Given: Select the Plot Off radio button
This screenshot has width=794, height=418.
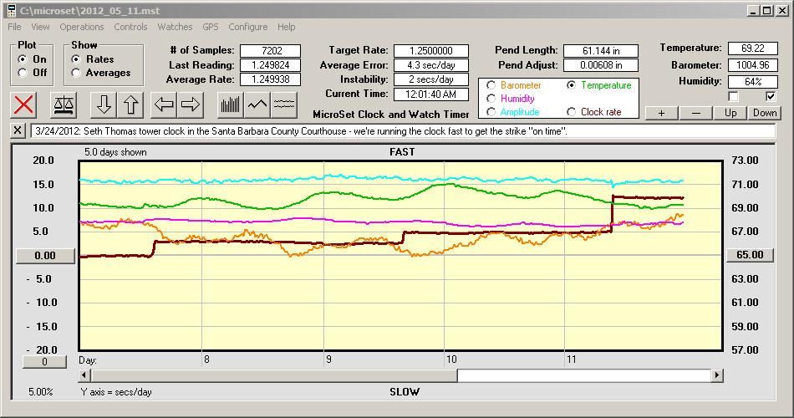Looking at the screenshot, I should point(22,73).
